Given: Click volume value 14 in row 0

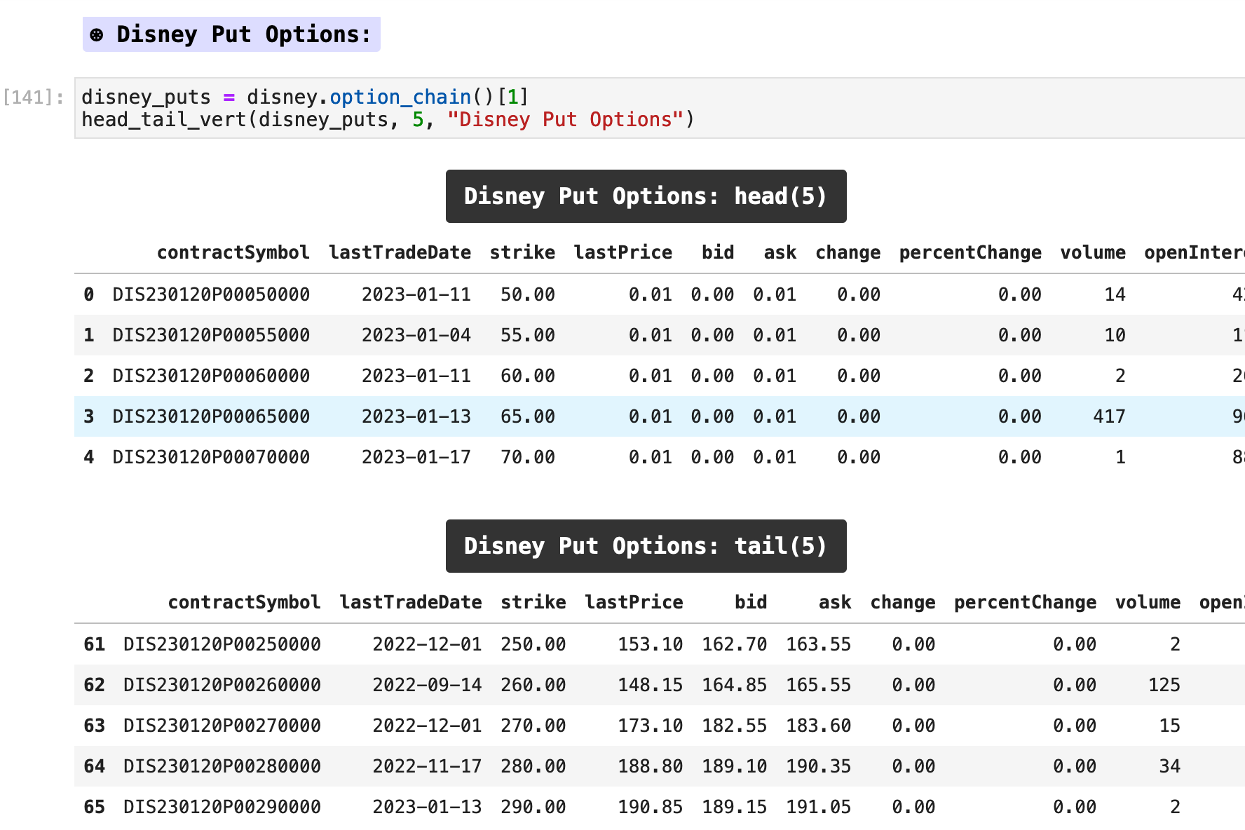Looking at the screenshot, I should [1115, 294].
